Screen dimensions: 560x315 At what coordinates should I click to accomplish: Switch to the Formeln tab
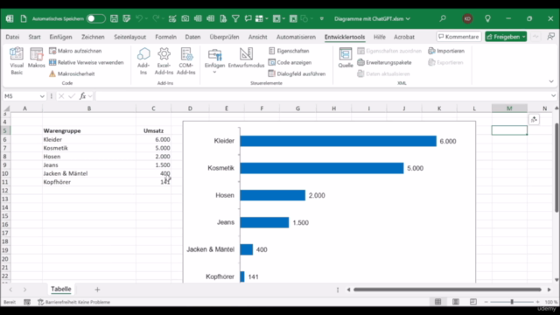165,37
